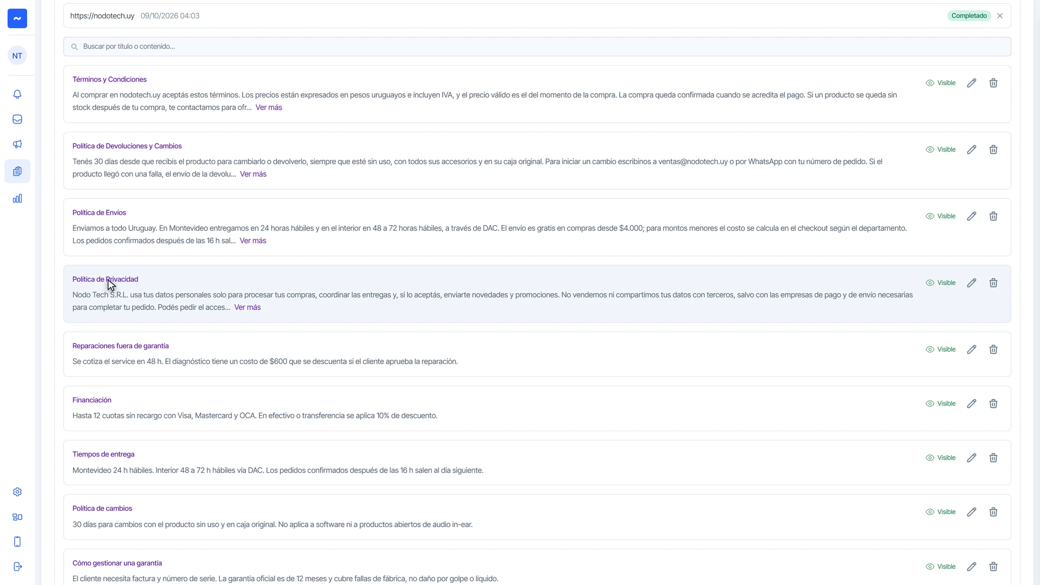Image resolution: width=1040 pixels, height=585 pixels.
Task: Toggle visibility of Financiación entry
Action: [940, 404]
